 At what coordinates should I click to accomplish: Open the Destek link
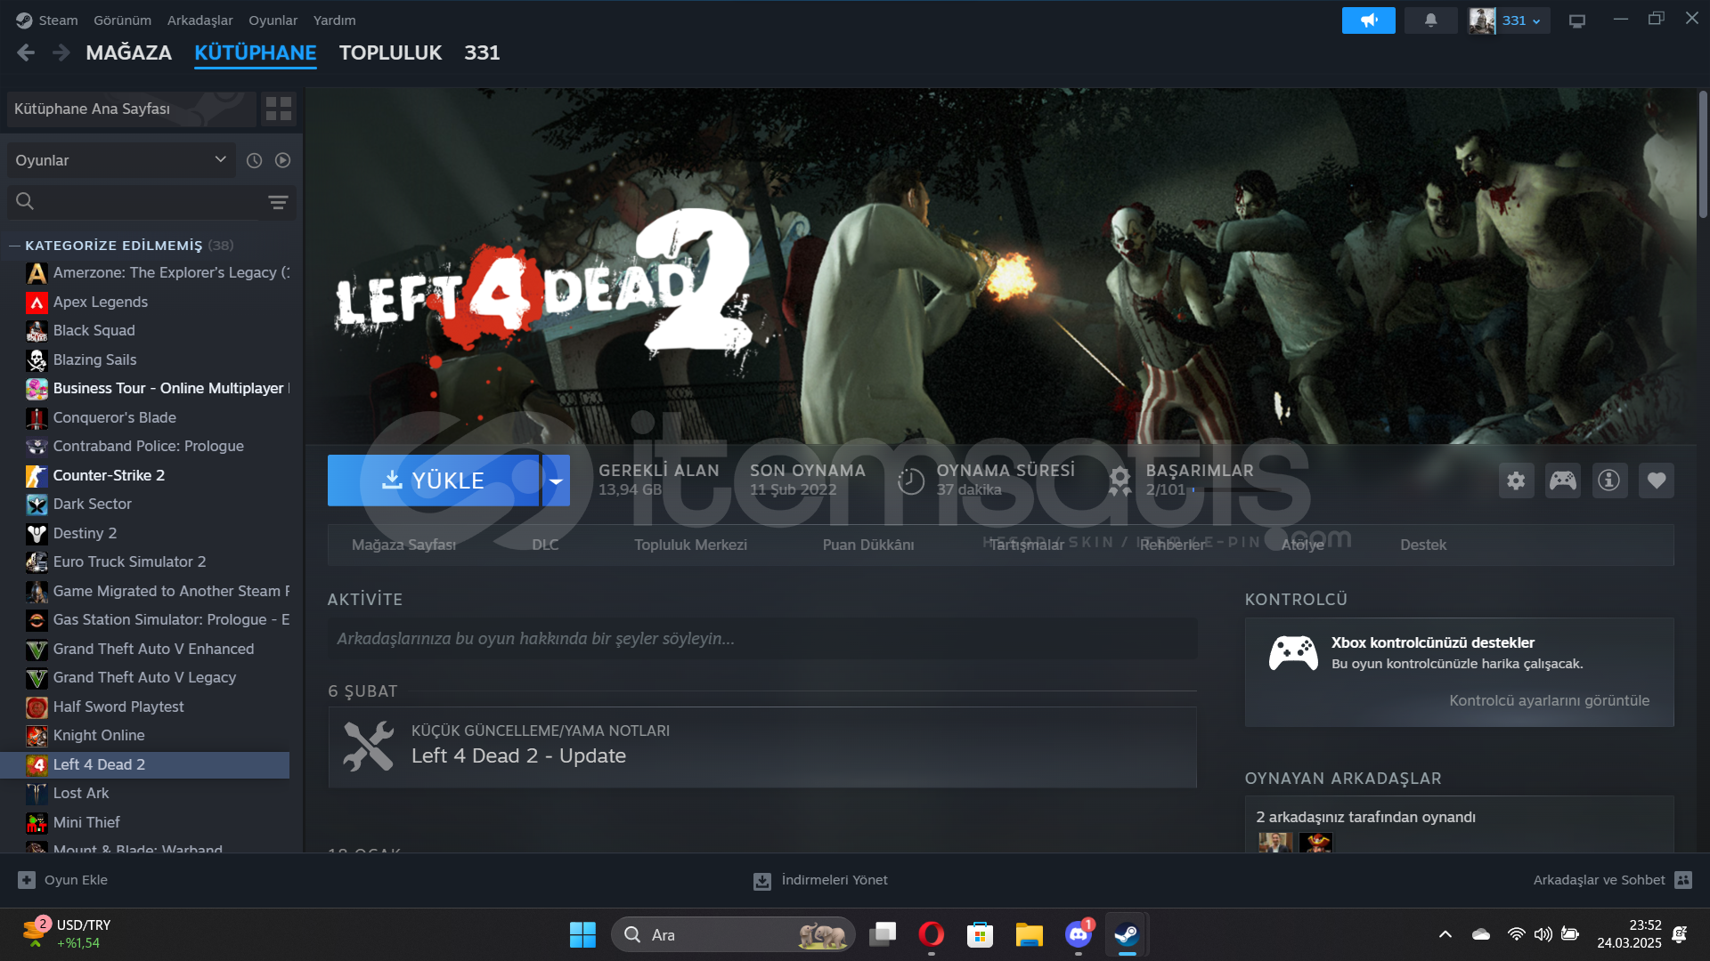[1423, 545]
